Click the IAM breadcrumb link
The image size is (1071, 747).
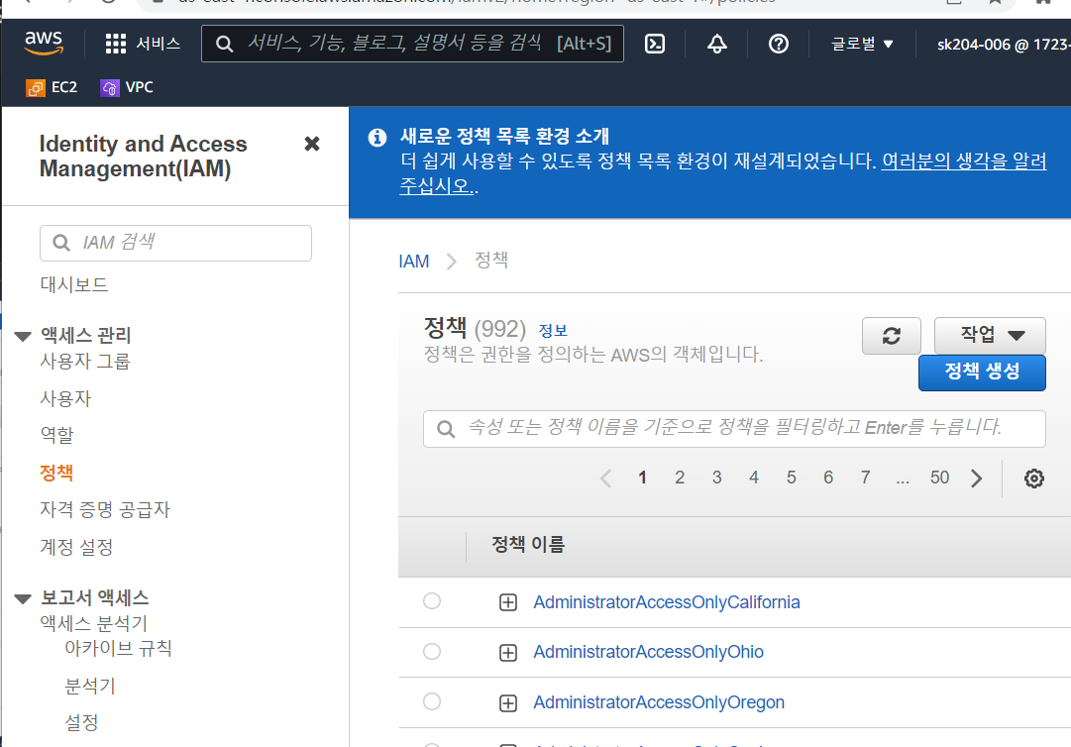pos(414,261)
